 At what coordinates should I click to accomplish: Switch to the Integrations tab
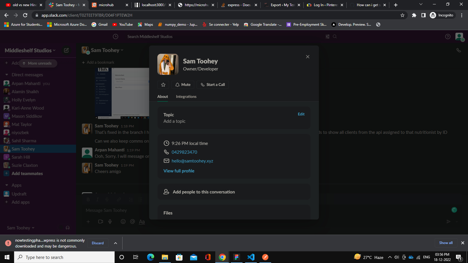pos(186,97)
